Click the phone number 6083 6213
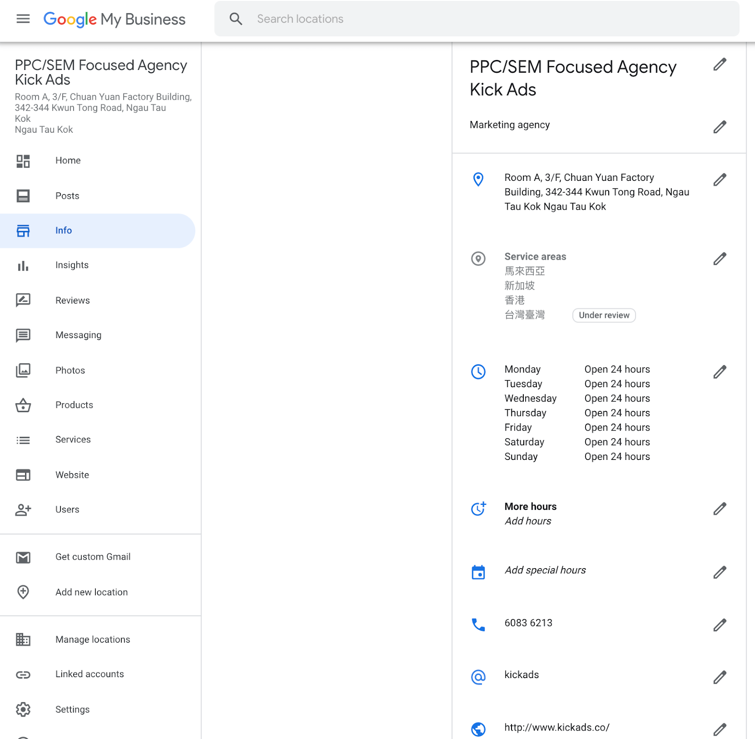This screenshot has width=755, height=739. 528,623
